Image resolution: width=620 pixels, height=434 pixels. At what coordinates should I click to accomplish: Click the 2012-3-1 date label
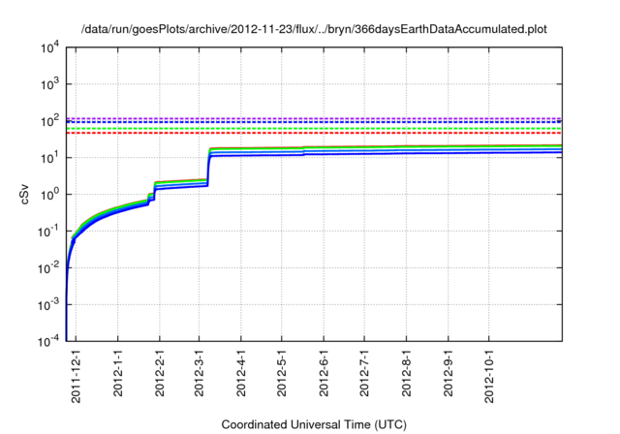199,372
